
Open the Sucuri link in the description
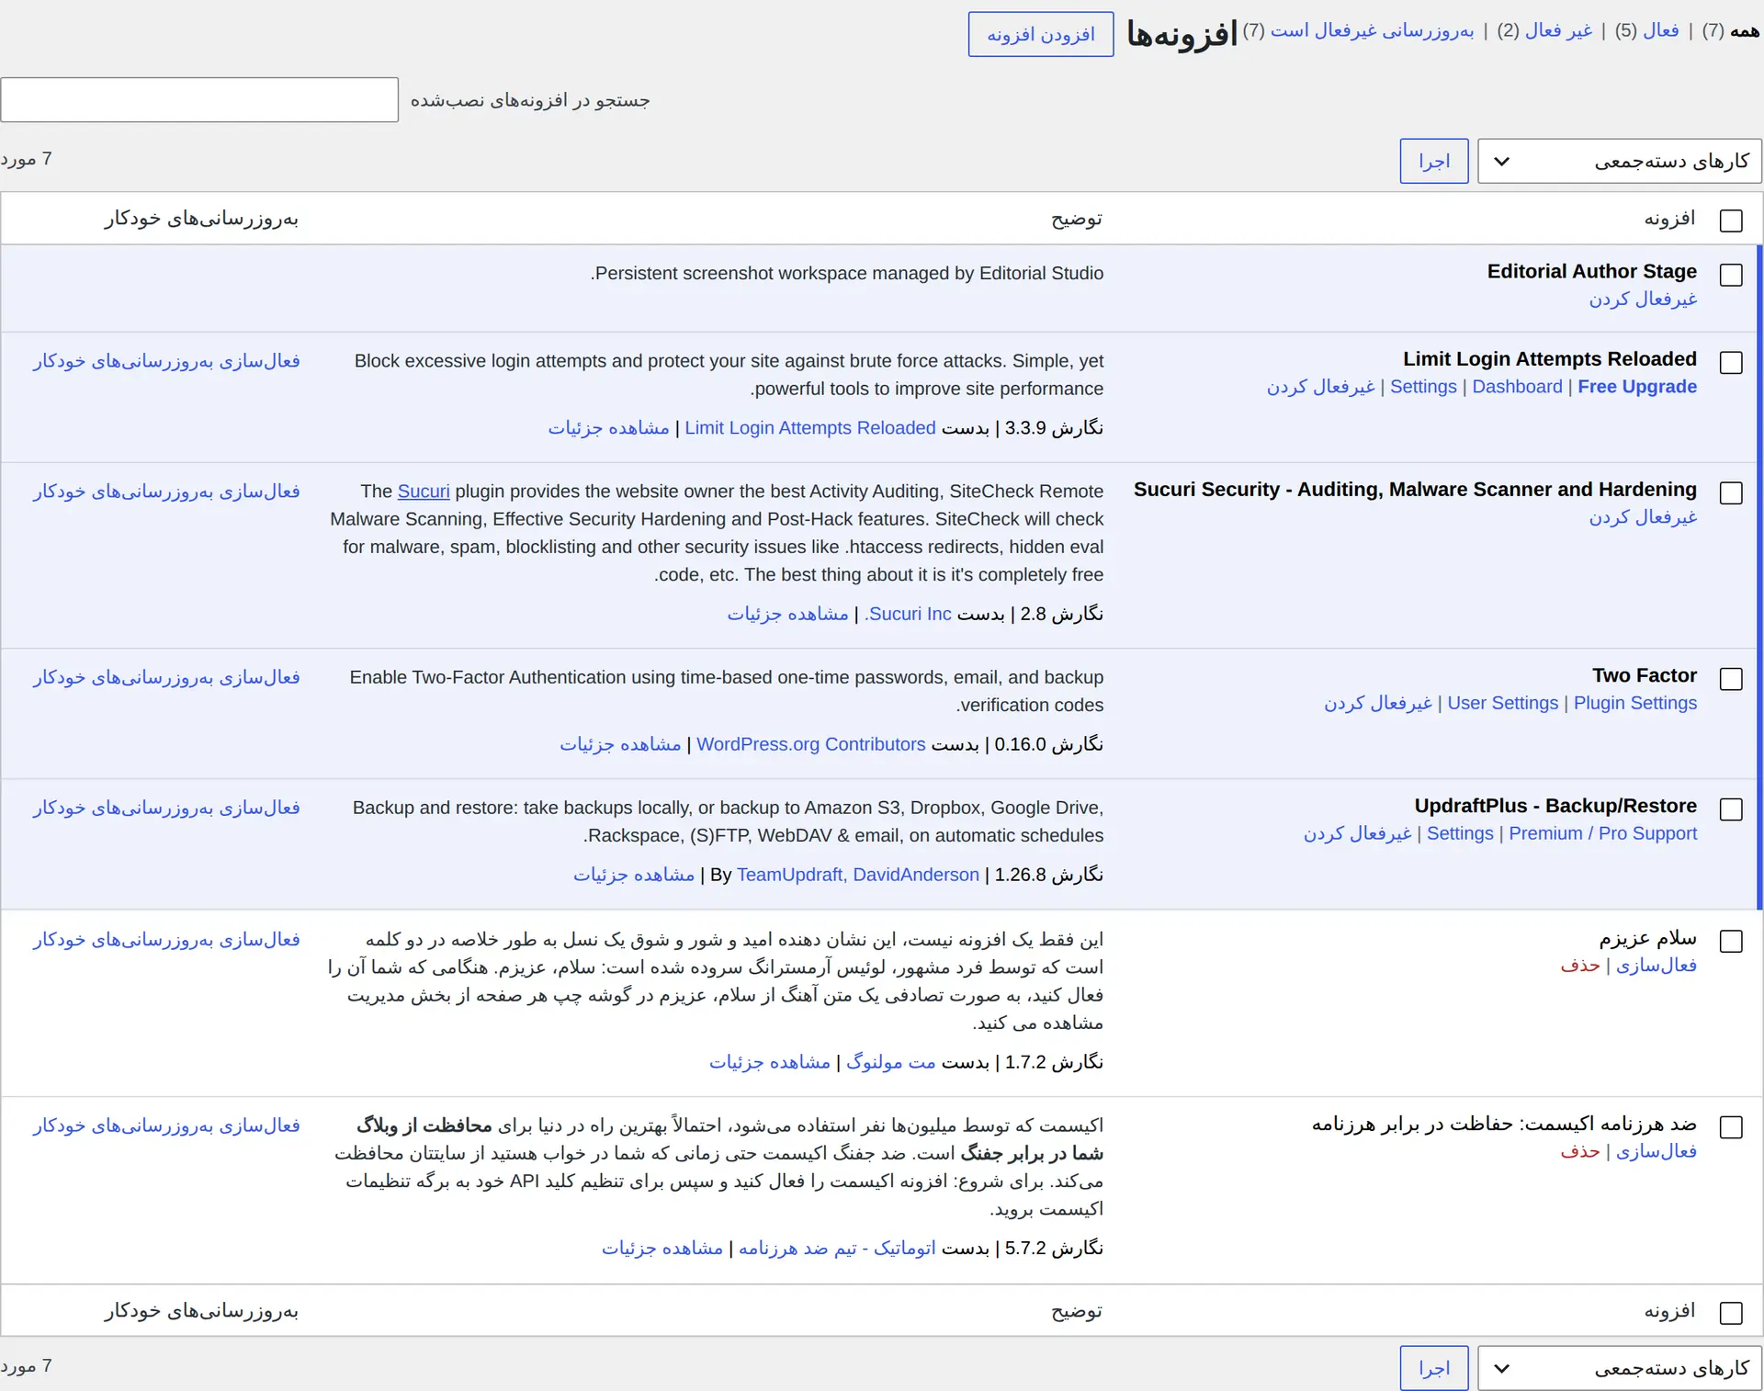click(x=424, y=492)
